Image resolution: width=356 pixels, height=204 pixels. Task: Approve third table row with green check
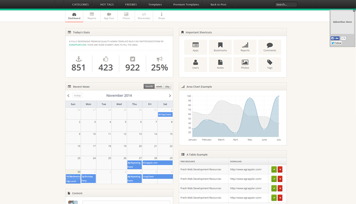pyautogui.click(x=274, y=188)
